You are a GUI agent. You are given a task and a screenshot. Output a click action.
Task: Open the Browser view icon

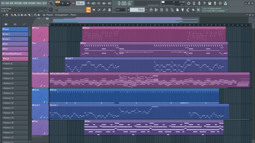coord(172,10)
